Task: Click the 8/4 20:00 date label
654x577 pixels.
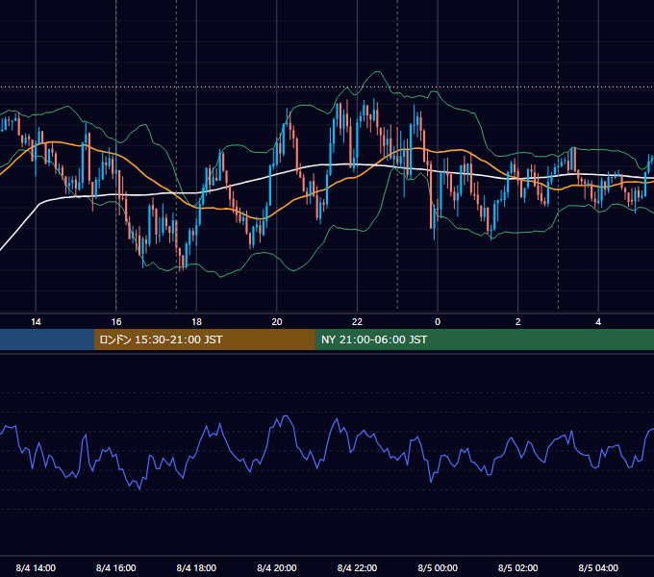Action: [277, 567]
